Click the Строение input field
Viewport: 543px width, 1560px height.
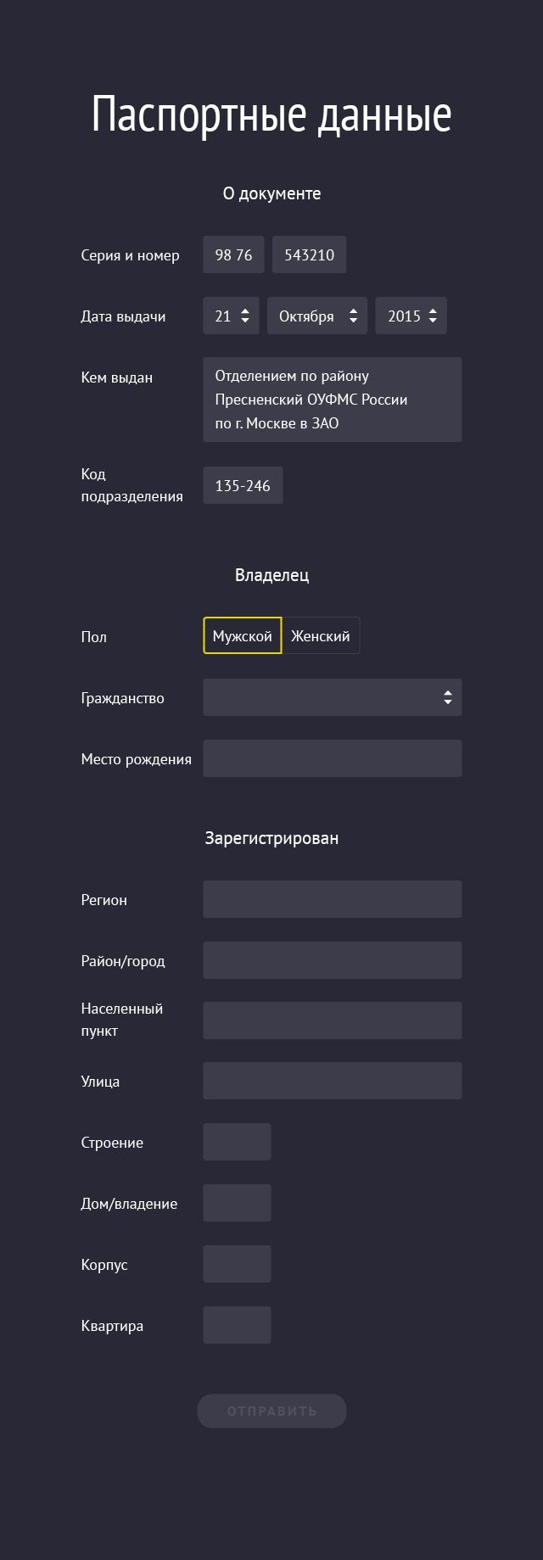[237, 1142]
